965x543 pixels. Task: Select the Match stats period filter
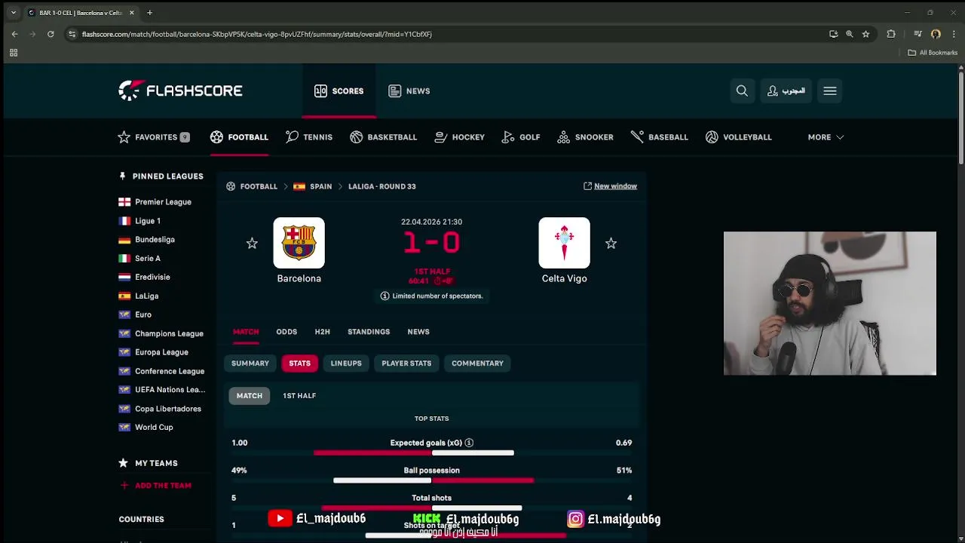(250, 396)
